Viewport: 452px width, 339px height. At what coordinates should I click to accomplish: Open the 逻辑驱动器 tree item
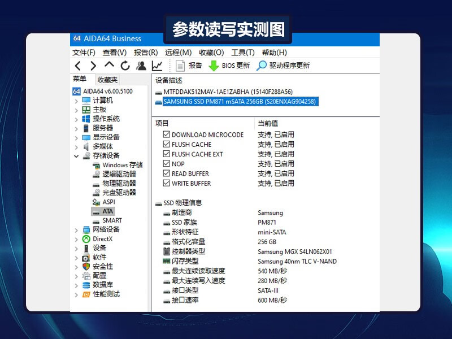coord(119,174)
